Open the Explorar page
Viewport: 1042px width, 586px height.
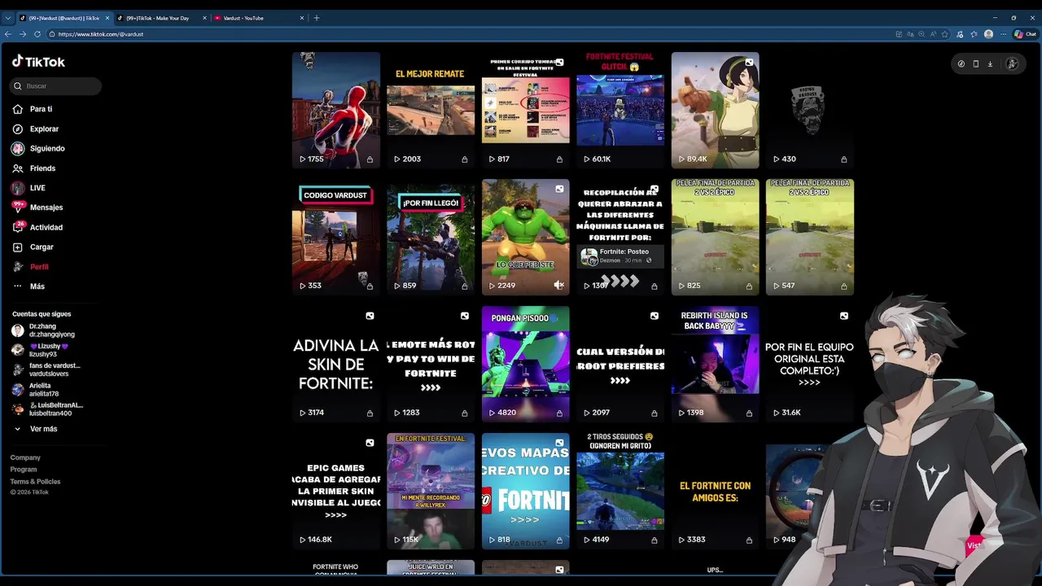coord(36,129)
